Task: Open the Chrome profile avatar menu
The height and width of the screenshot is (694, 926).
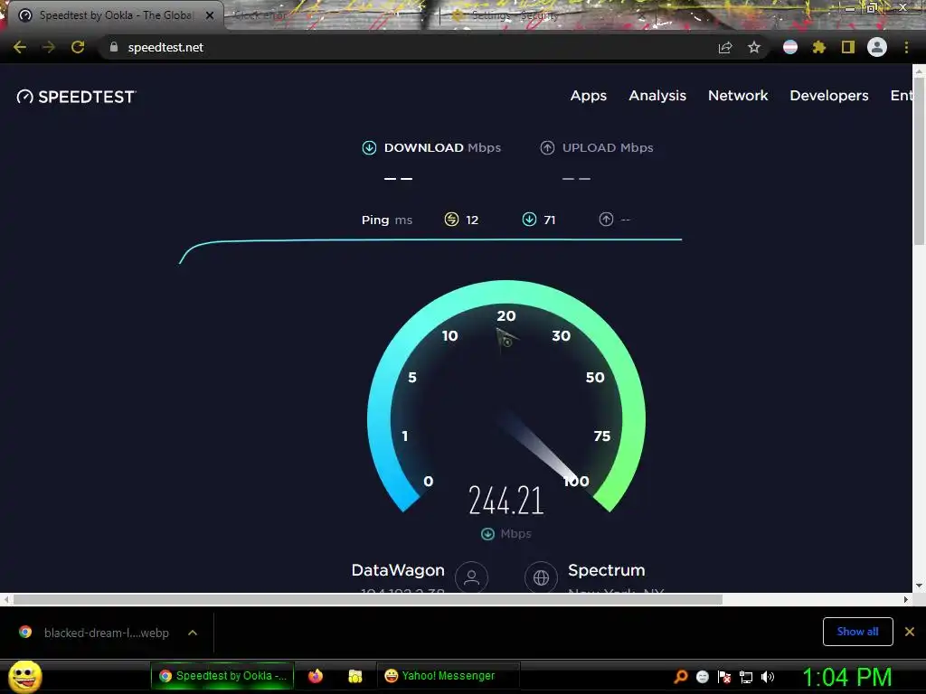Action: tap(877, 47)
